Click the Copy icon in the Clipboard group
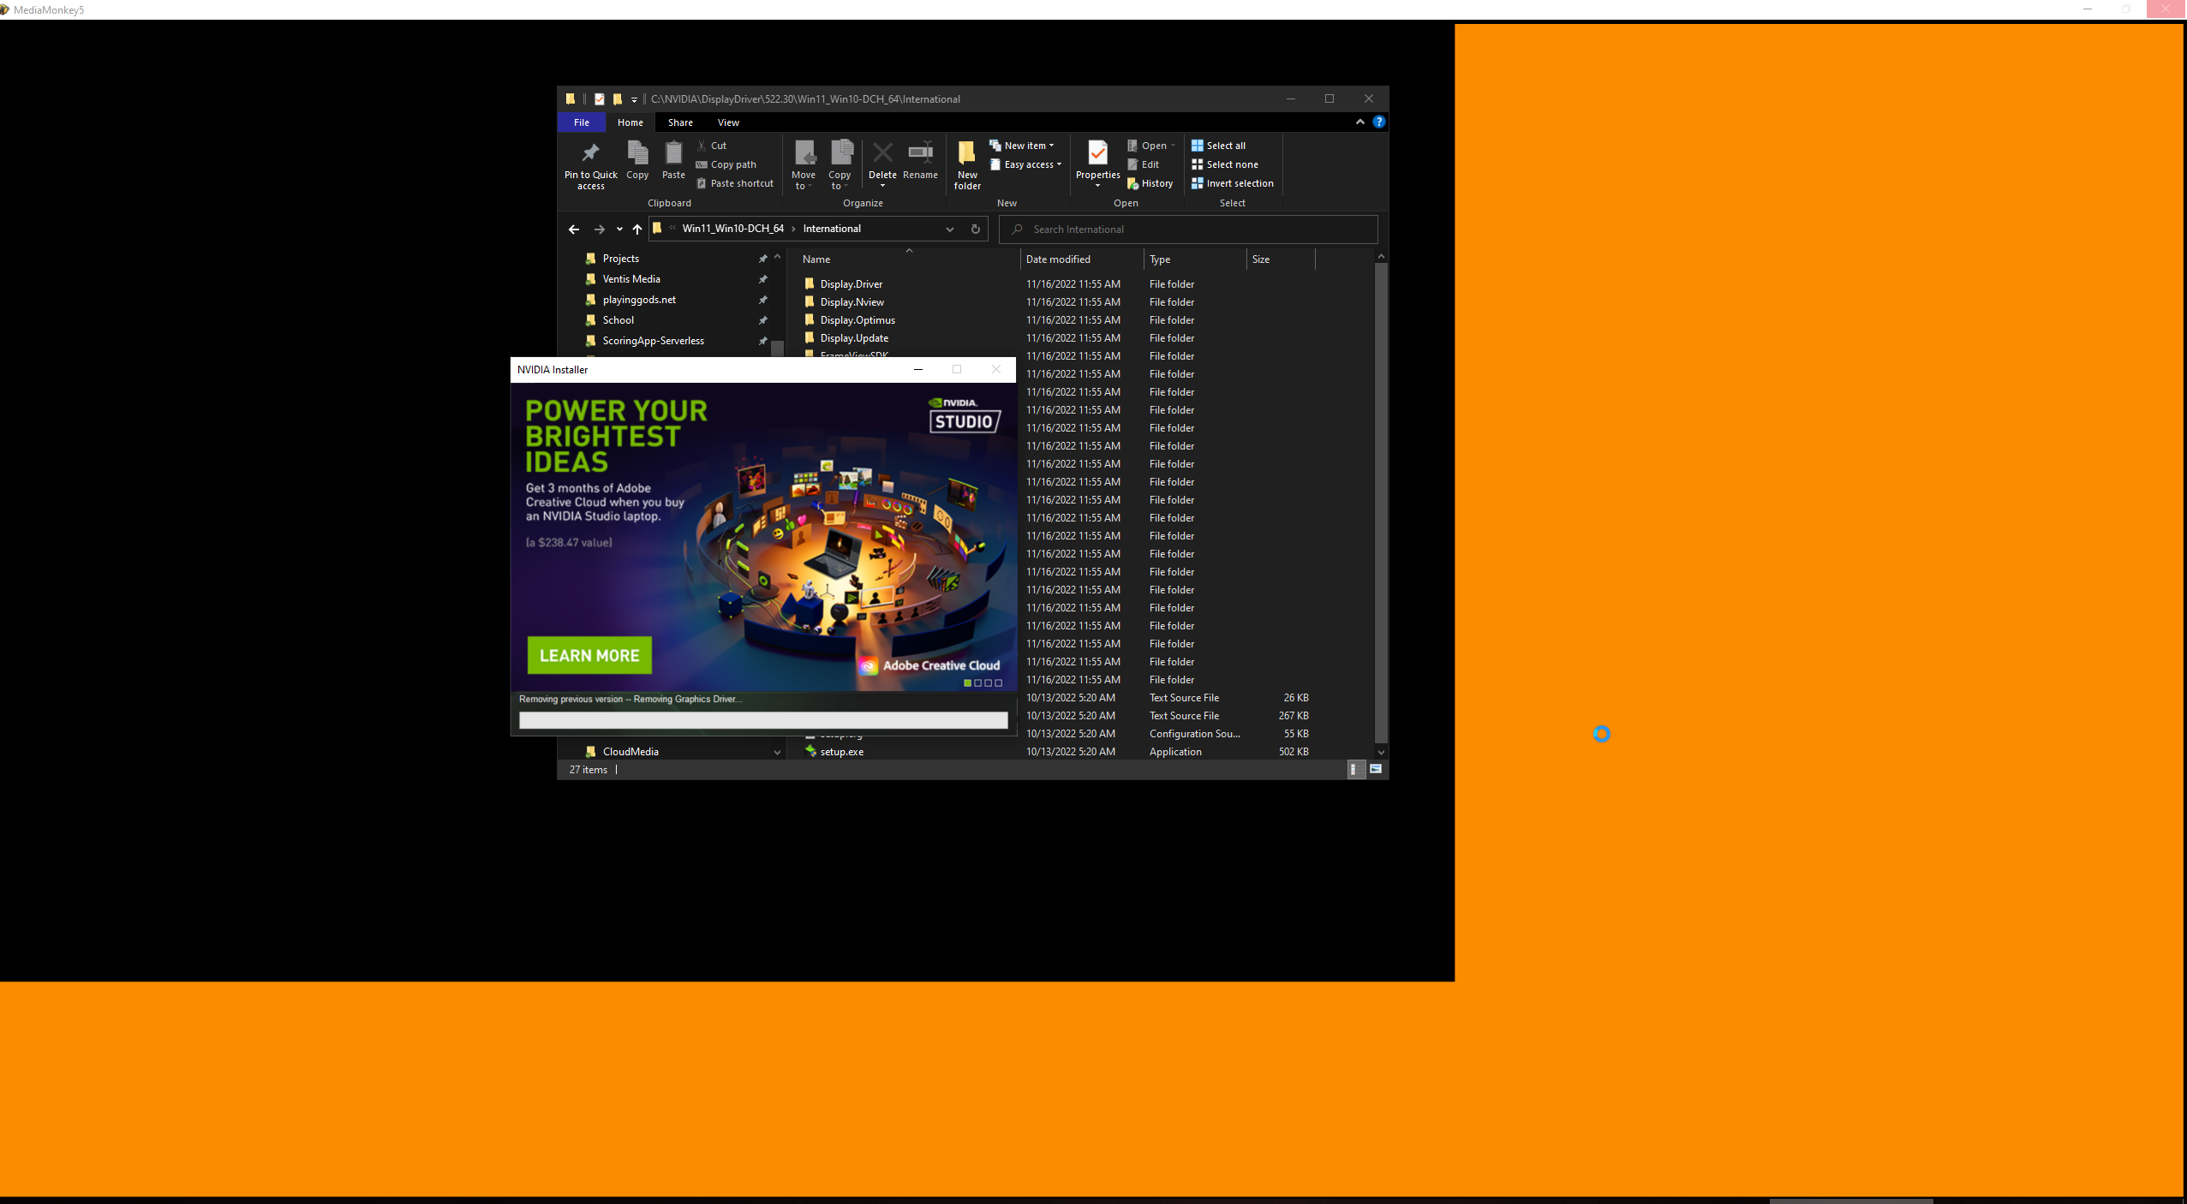Screen dimensions: 2187x1204 tap(636, 153)
